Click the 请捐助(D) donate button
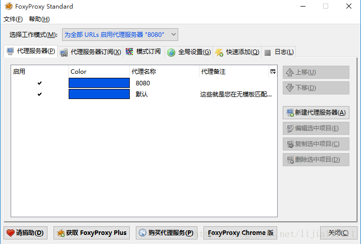 point(26,233)
